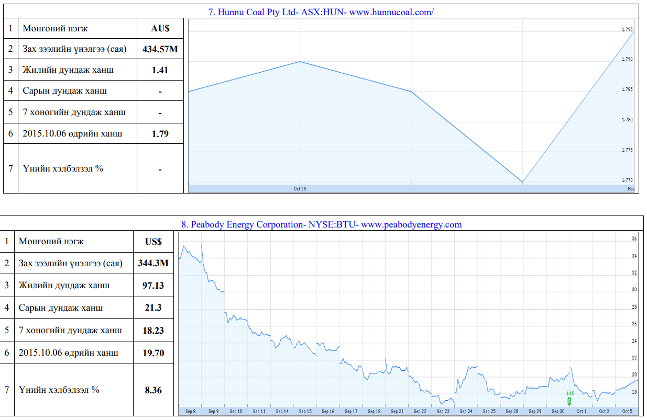Click the 434.57M market cap value
The image size is (647, 420).
point(160,49)
